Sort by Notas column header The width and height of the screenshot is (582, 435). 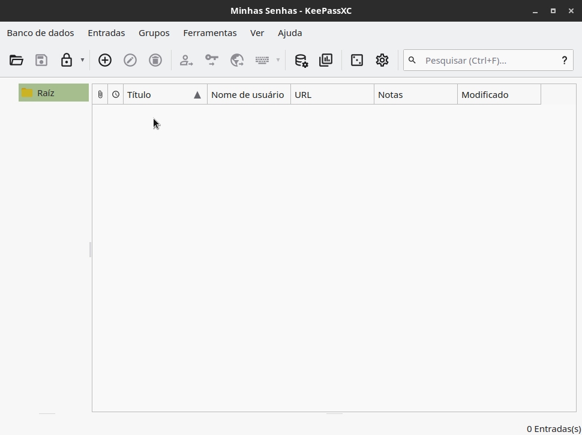coord(416,94)
